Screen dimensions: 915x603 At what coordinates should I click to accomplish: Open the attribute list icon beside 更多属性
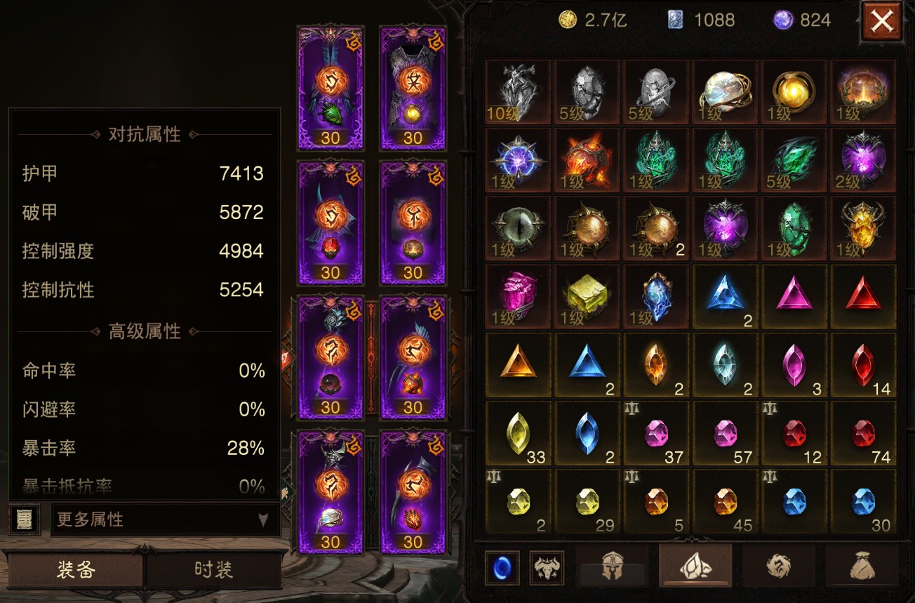coord(25,519)
